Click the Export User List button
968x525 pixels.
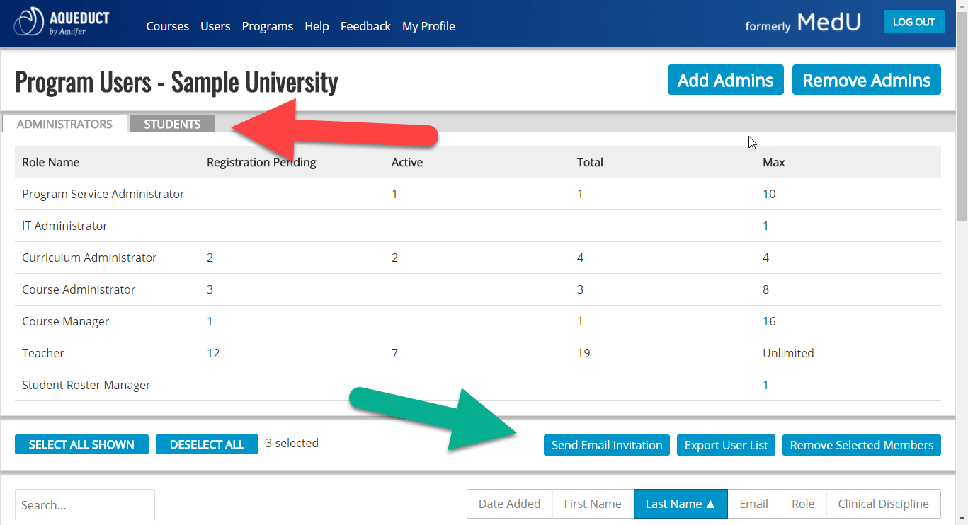pyautogui.click(x=727, y=445)
